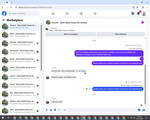The width and height of the screenshot is (150, 120).
Task: Click the $900 listing title under Marketplace
Action: coord(62,30)
